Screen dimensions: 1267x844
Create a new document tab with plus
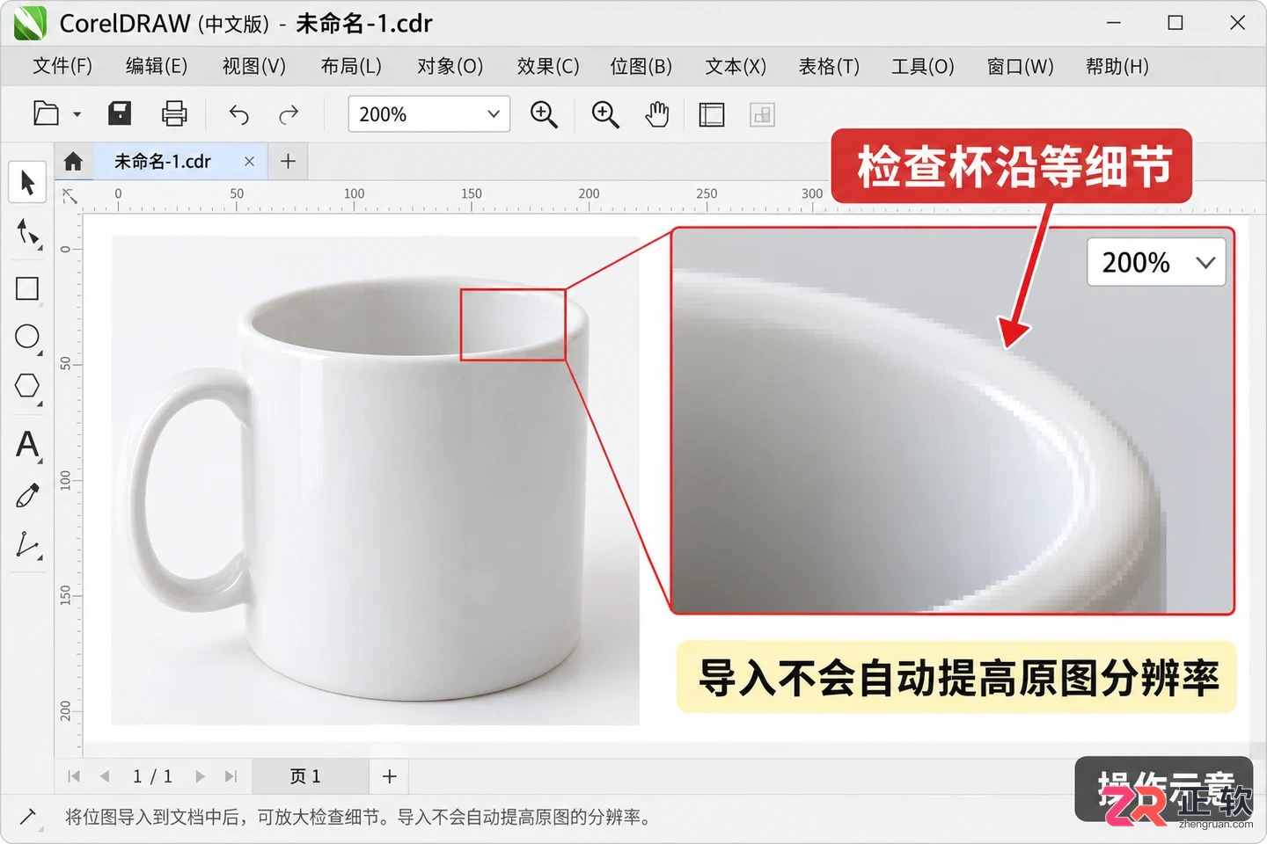(x=288, y=161)
